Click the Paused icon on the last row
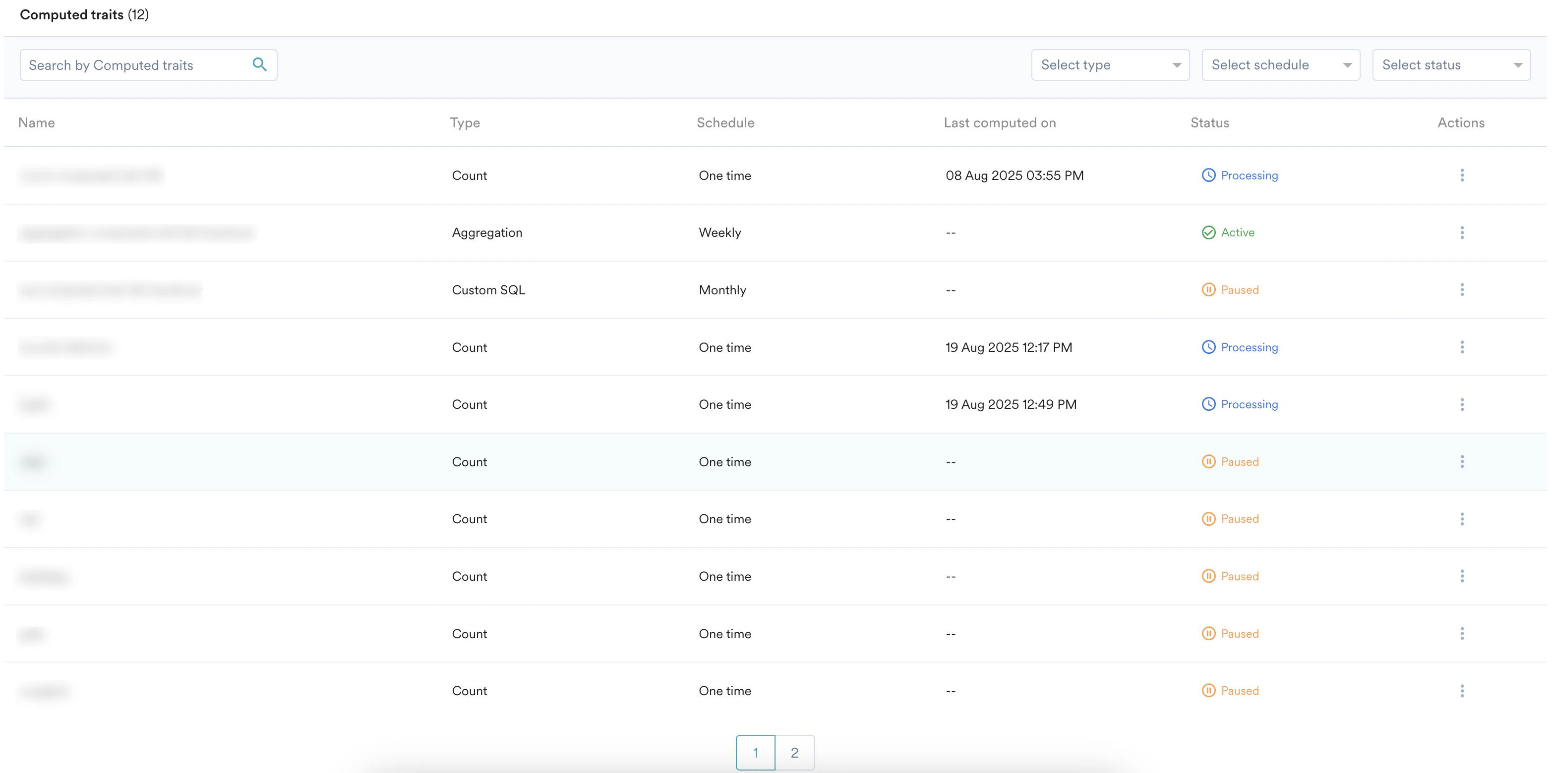 (1209, 690)
